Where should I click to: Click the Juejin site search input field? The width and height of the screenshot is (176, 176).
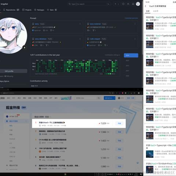pyautogui.click(x=86, y=98)
